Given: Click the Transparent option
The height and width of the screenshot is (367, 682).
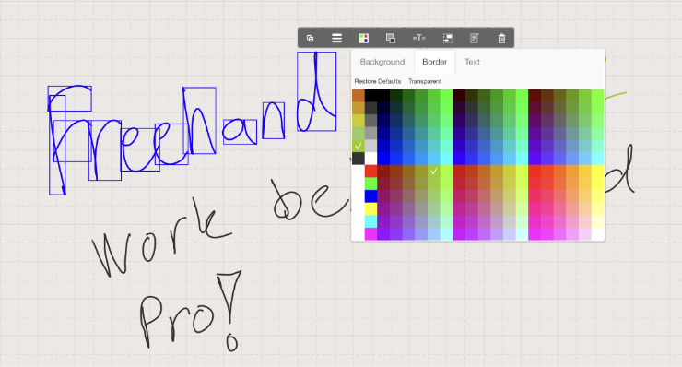Looking at the screenshot, I should (x=425, y=81).
